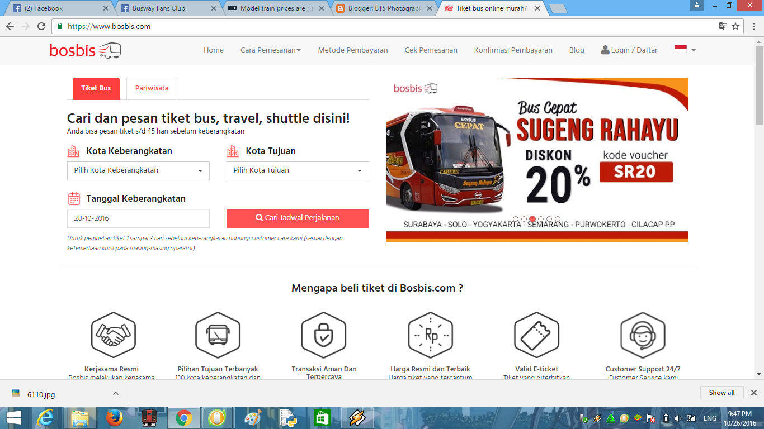
Task: Open Pilih Kota Keberangkatan dropdown
Action: 138,171
